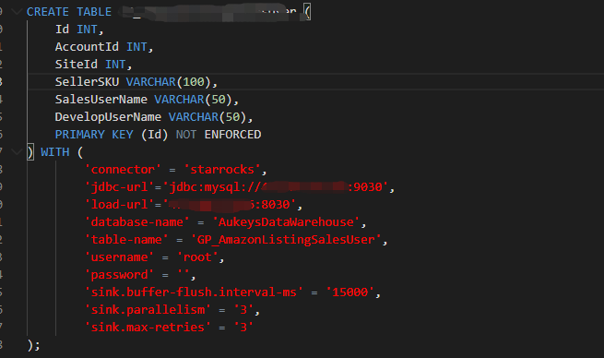Click the NOT ENFORCED text

(219, 135)
